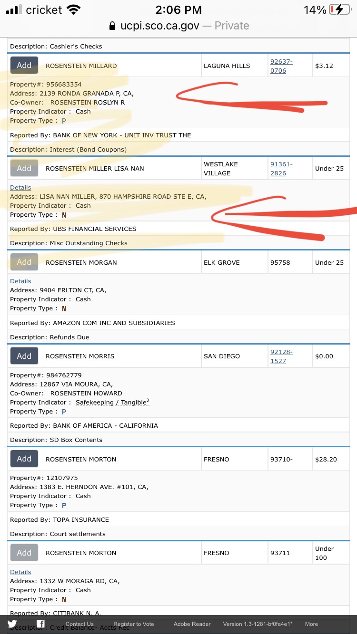
Task: Open the Twitter icon in footer
Action: click(12, 624)
